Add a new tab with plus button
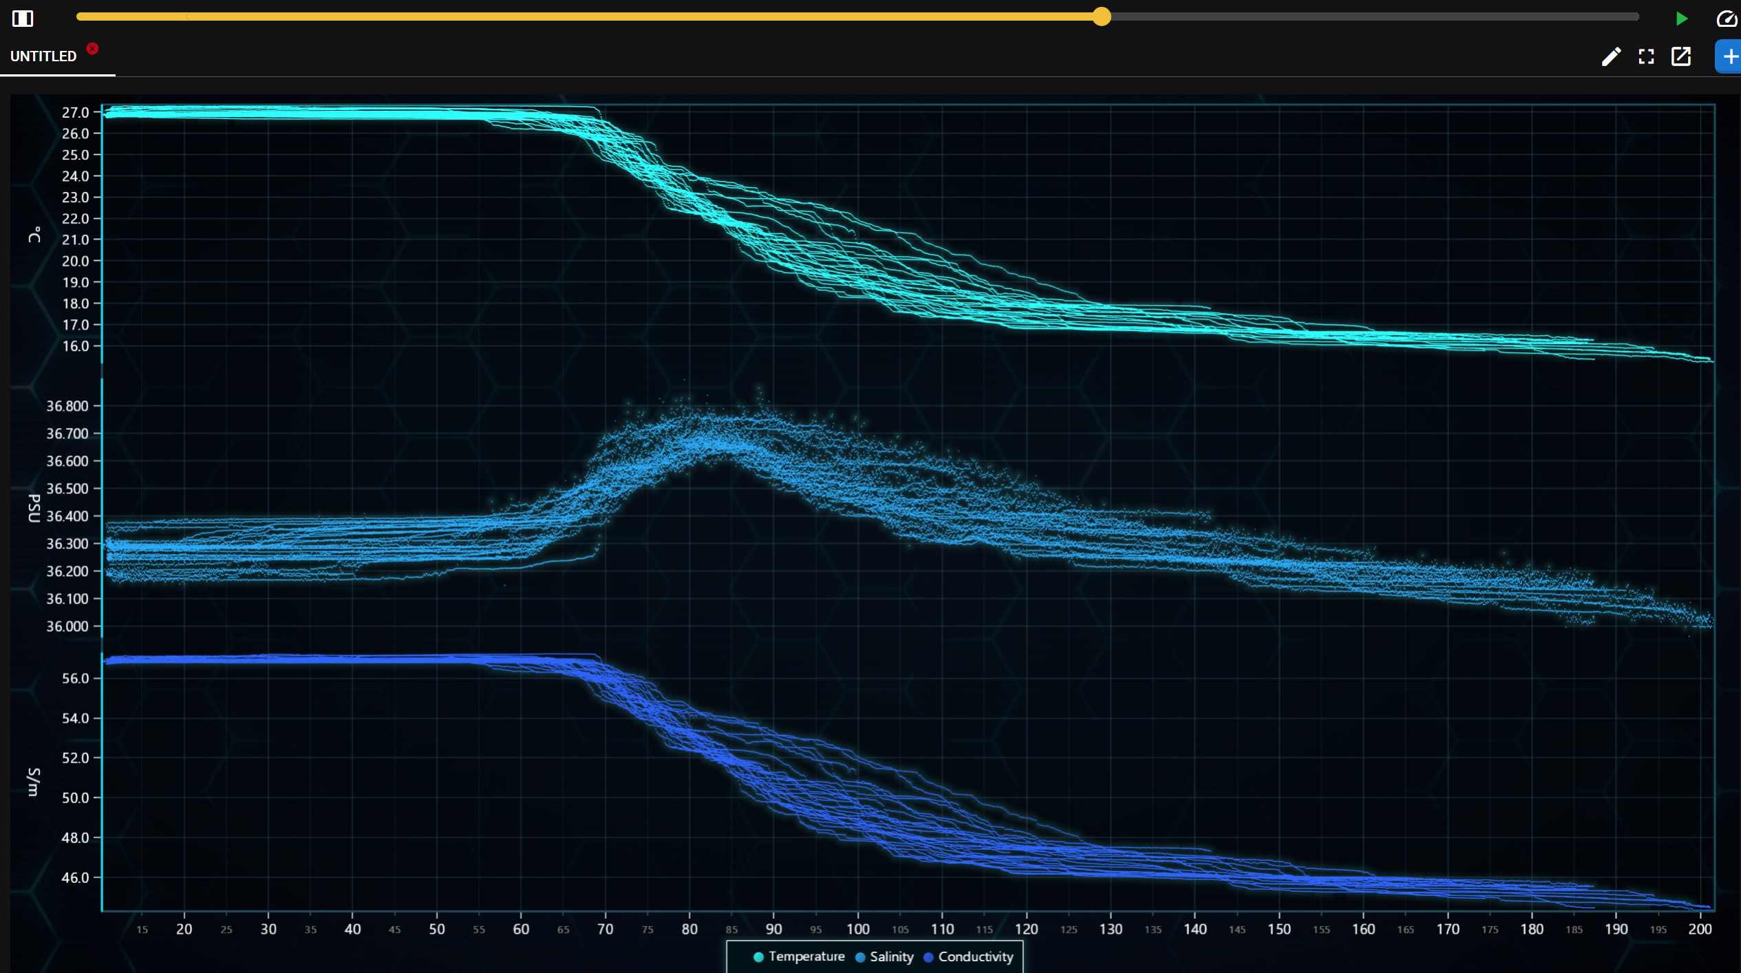 [1730, 56]
